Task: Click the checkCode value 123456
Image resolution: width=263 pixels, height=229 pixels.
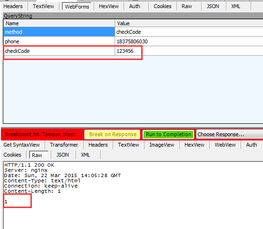Action: point(189,51)
